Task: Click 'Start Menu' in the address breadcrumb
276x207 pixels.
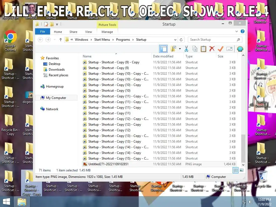Action: point(102,40)
